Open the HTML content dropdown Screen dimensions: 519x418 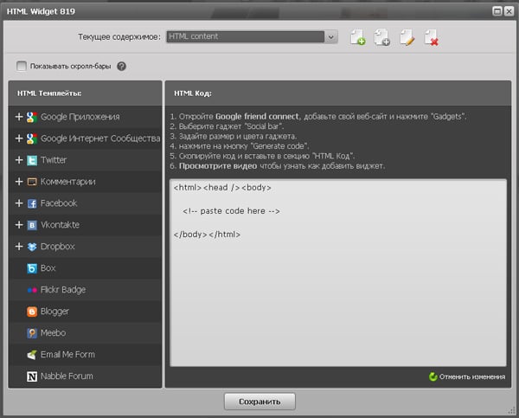point(251,36)
